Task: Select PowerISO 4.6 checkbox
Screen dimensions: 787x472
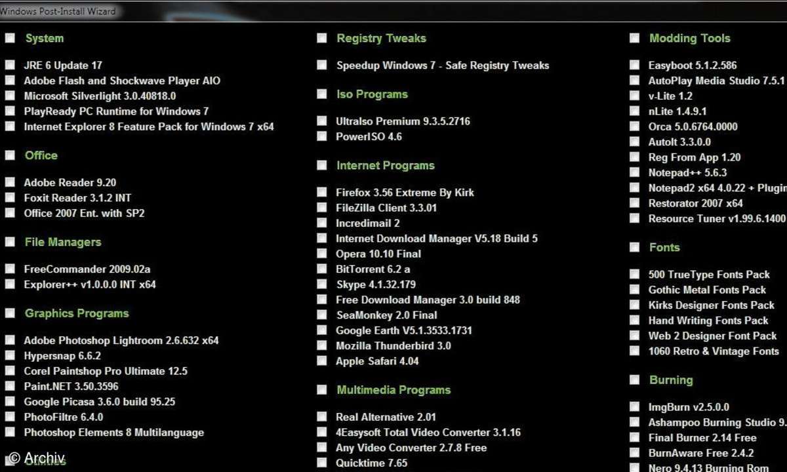Action: tap(322, 136)
